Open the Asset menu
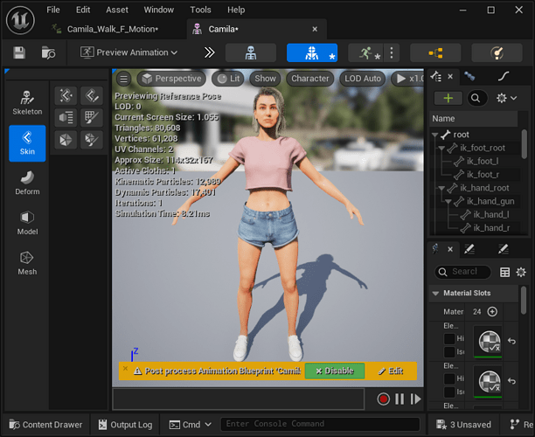The width and height of the screenshot is (535, 437). tap(117, 10)
